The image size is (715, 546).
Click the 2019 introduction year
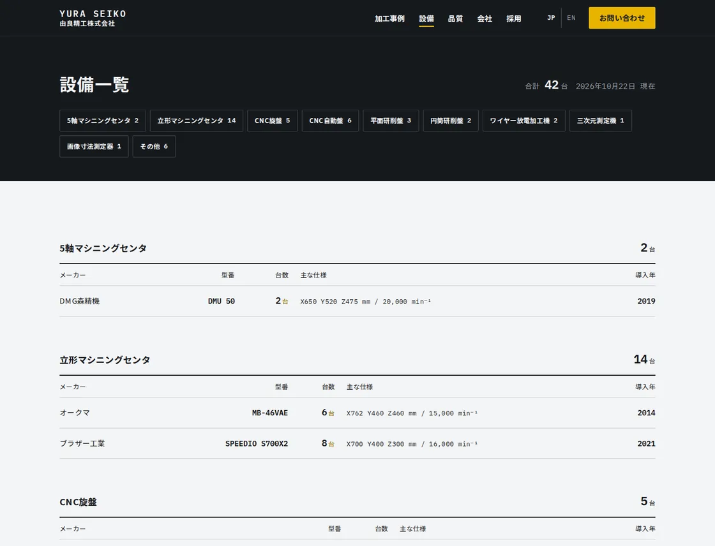coord(646,301)
